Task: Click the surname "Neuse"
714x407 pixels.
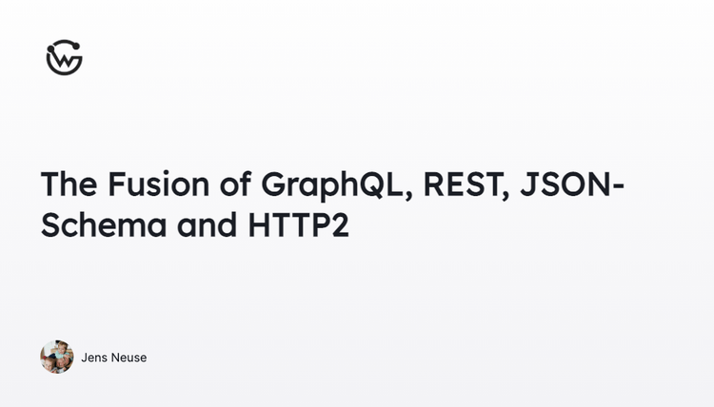Action: (x=129, y=358)
